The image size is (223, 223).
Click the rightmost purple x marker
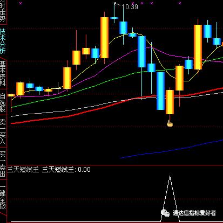click(180, 3)
